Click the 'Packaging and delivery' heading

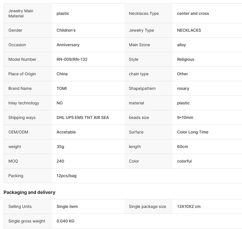click(29, 192)
